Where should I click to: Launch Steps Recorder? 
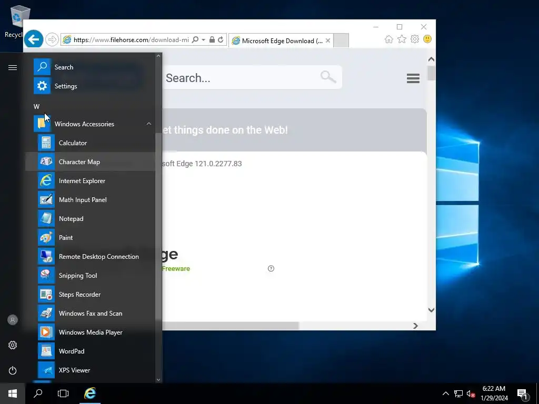[90, 295]
